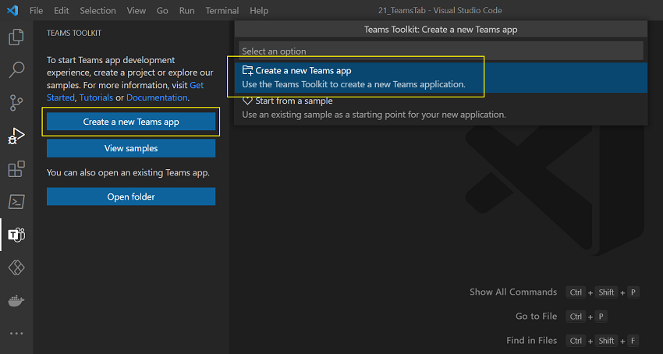
Task: Click the View samples button
Action: [131, 148]
